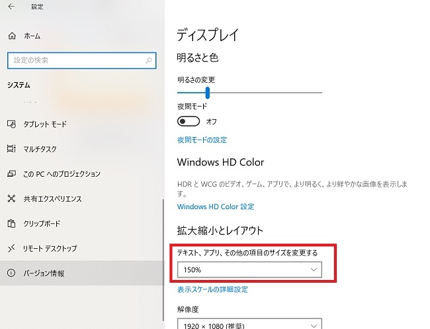Select バージョン情報 in the sidebar
The height and width of the screenshot is (329, 430).
coord(82,273)
